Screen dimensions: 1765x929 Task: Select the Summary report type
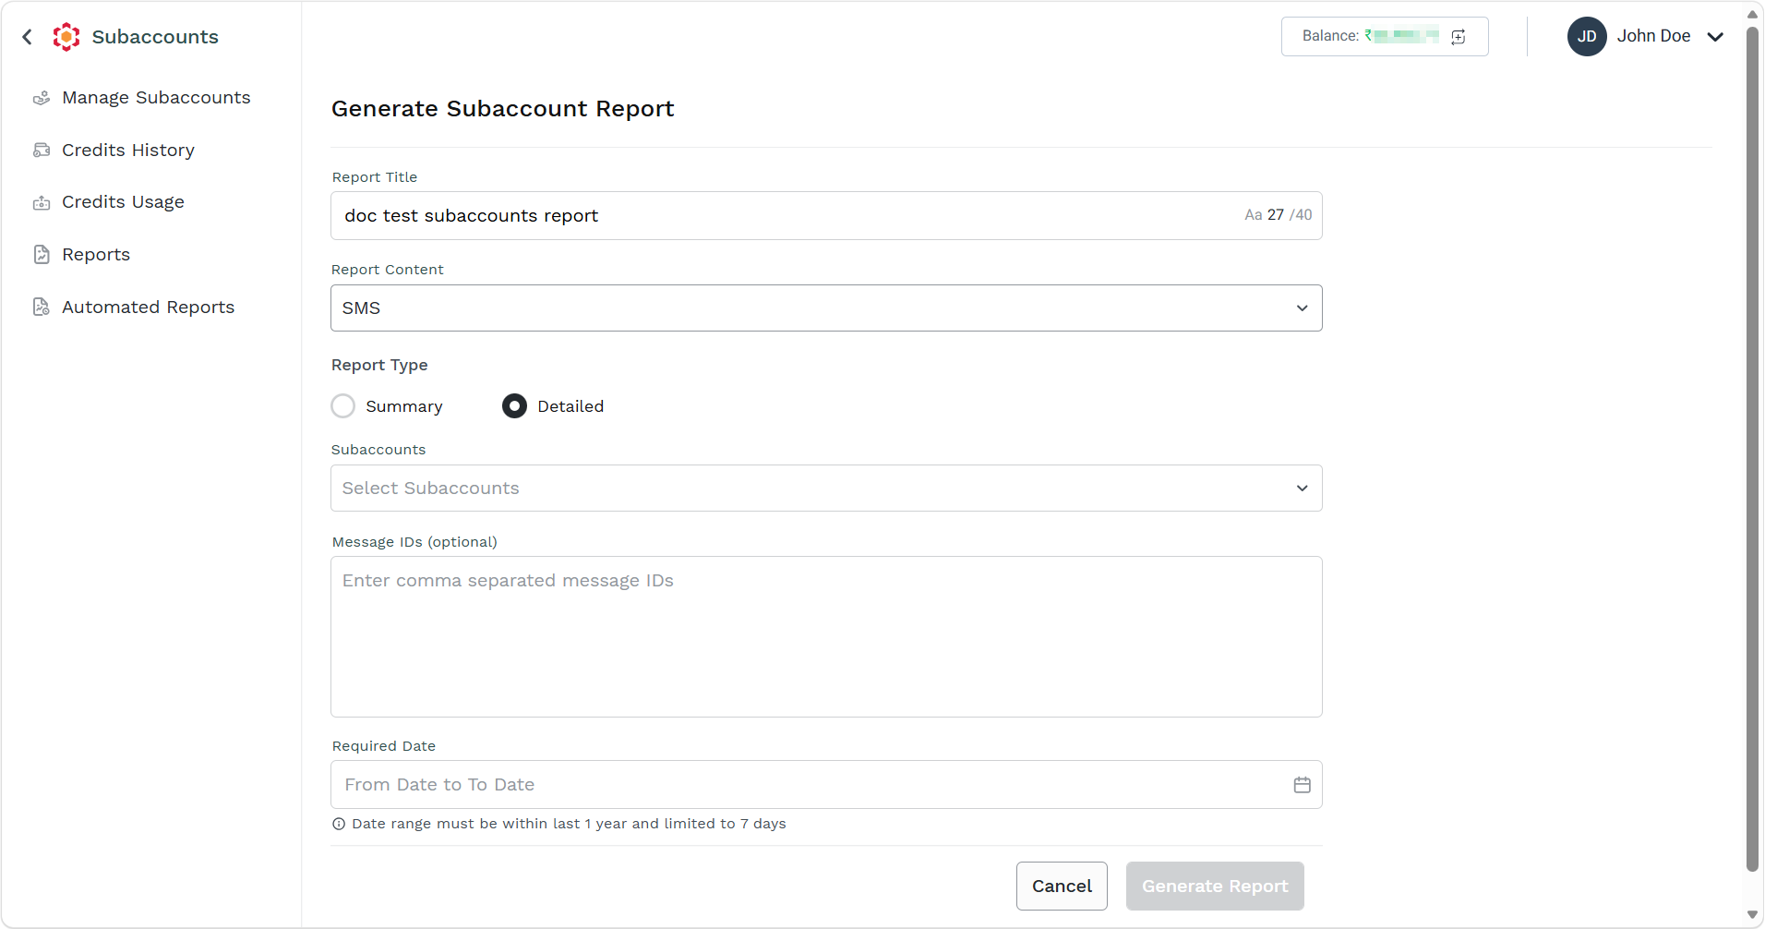click(x=343, y=406)
